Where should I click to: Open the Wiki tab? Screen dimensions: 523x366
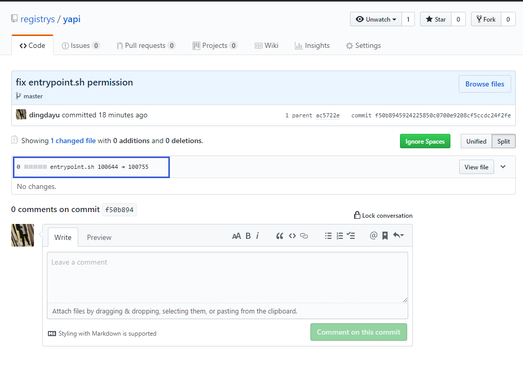[x=266, y=45]
